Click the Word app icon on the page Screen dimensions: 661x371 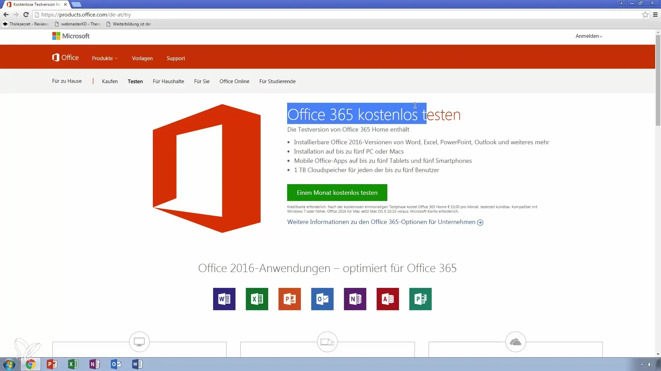[x=224, y=299]
